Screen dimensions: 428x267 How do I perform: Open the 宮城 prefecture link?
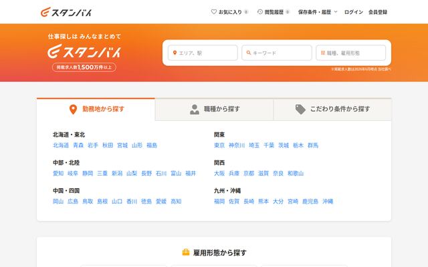[x=122, y=146]
